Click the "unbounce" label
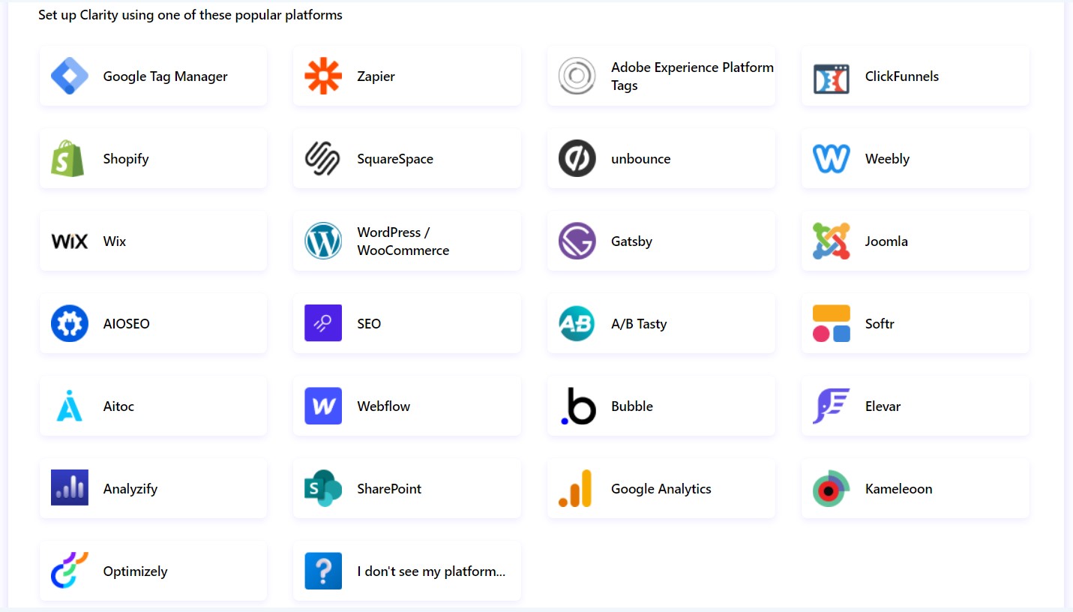 coord(641,159)
